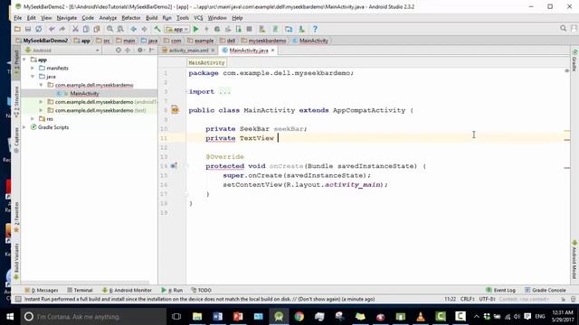Expand the manifests folder arrow

(33, 68)
